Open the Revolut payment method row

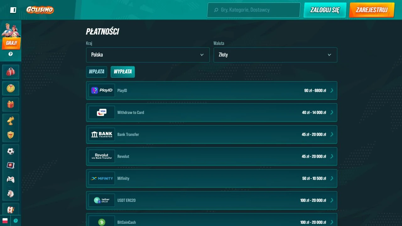point(212,156)
